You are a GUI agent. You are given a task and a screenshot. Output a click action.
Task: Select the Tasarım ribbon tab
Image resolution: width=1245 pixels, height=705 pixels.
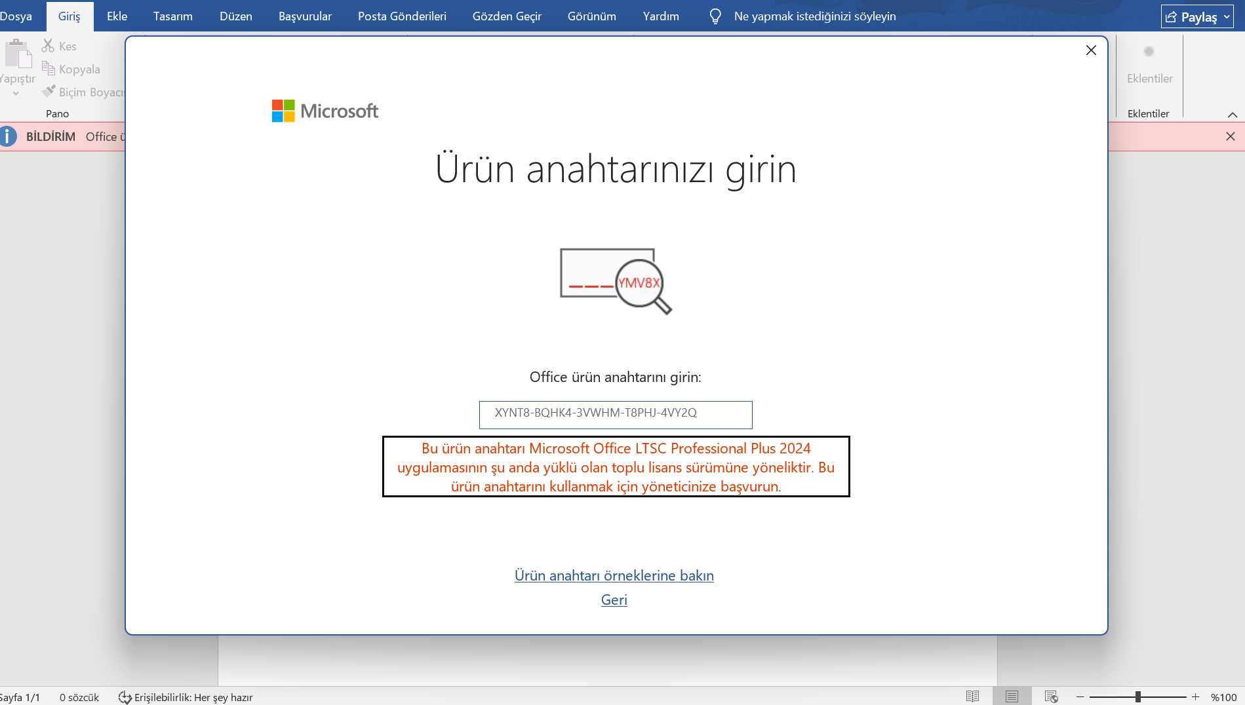point(173,16)
